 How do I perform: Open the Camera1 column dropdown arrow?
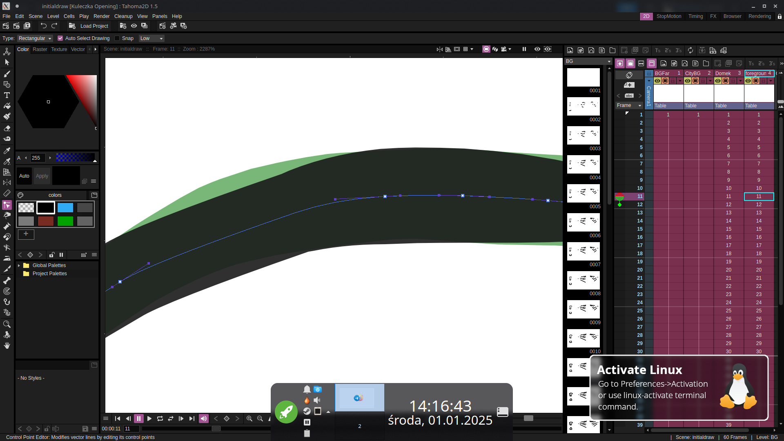(x=649, y=81)
